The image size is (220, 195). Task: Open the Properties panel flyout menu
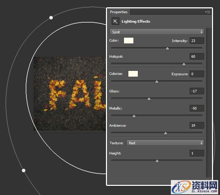pos(208,12)
